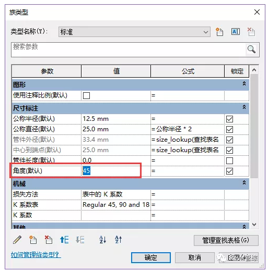This screenshot has height=272, width=268.
Task: Collapse the 尺寸标注 group
Action: coord(244,107)
